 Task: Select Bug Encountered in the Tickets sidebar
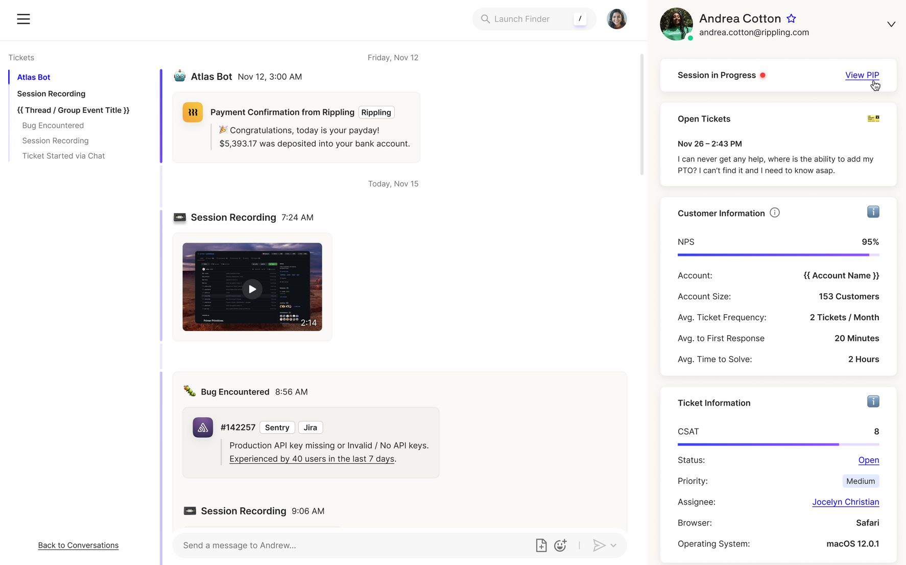53,125
